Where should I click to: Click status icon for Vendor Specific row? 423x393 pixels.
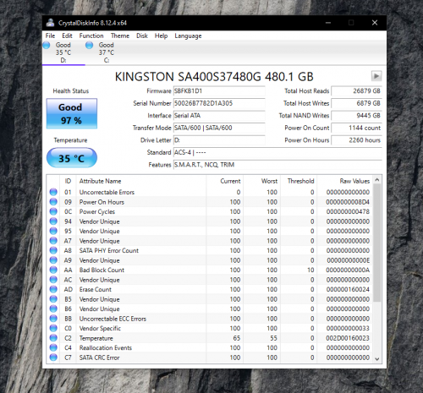point(53,328)
